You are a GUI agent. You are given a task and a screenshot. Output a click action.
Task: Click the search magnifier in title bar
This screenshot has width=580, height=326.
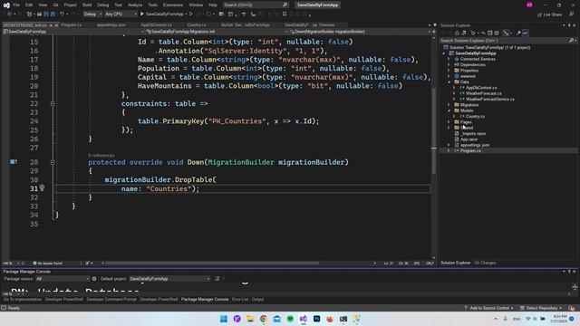coord(285,5)
